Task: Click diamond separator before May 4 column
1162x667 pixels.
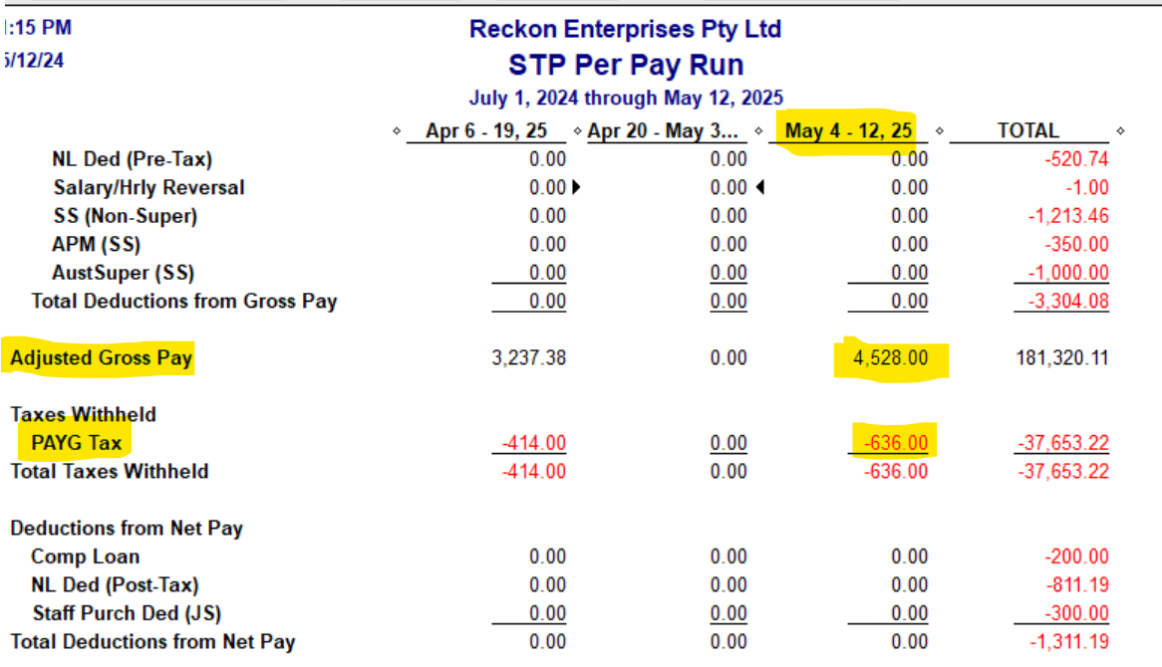Action: [x=758, y=131]
